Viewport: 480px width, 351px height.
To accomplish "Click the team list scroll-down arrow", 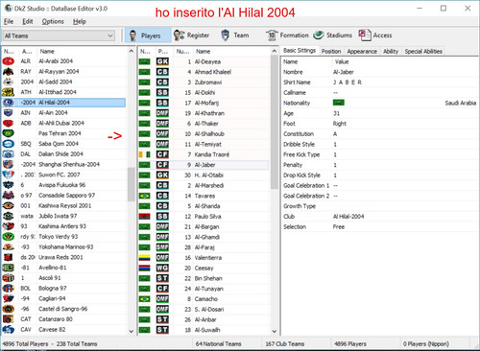I will click(131, 331).
